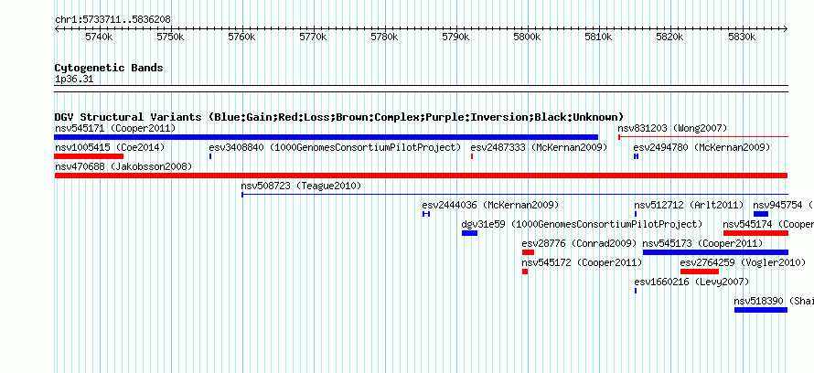Click the chr1:5733711..5836208 region label
This screenshot has height=373, width=814.
(x=112, y=20)
